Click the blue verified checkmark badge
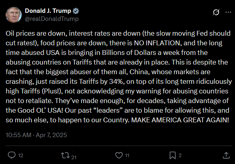The width and height of the screenshot is (235, 164). point(76,11)
